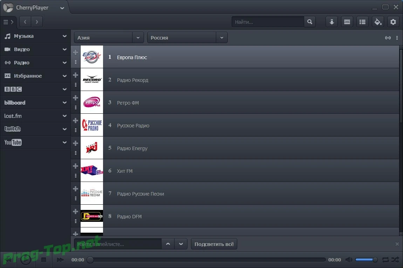This screenshot has height=268, width=403.
Task: Focus the Найти в плейлисте field
Action: 118,244
